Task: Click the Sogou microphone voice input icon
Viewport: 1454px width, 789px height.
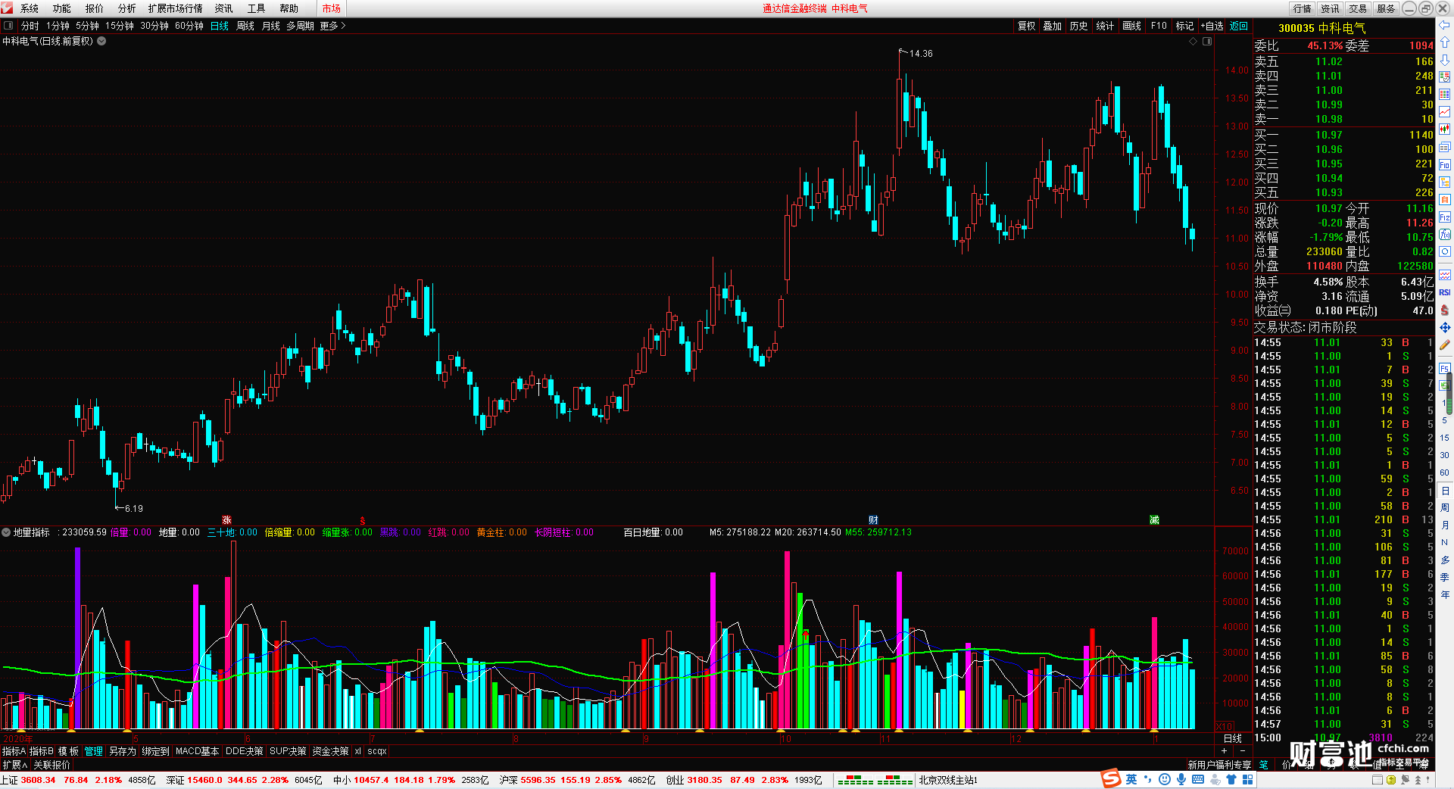Action: (1181, 779)
